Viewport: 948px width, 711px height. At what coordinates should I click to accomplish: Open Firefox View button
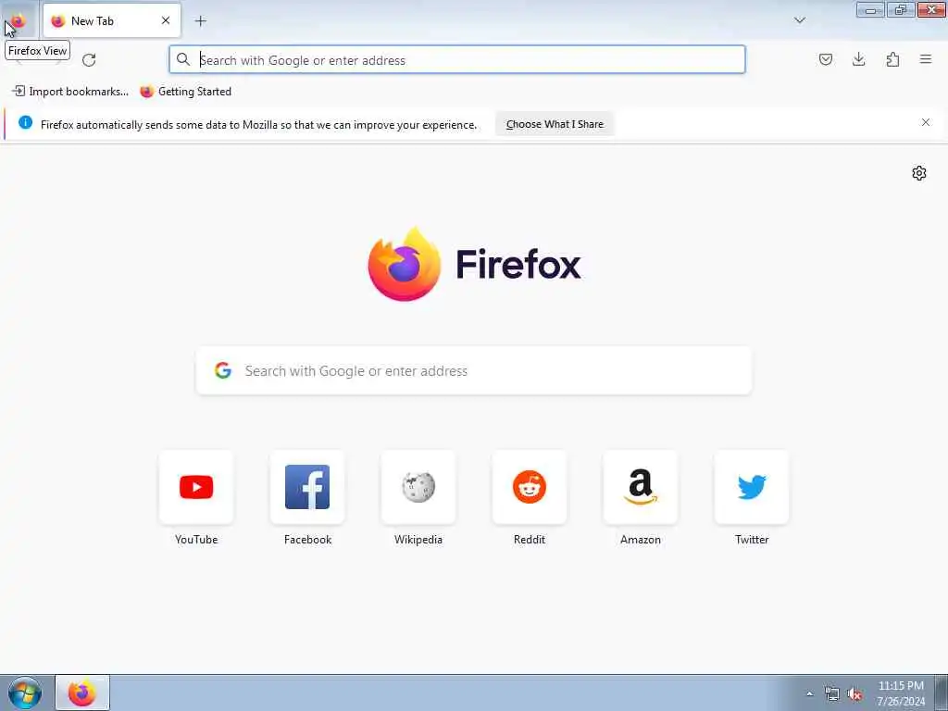tap(19, 21)
